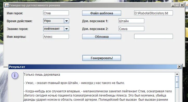Click the label Время действия:
188x102 pixels.
(20, 21)
